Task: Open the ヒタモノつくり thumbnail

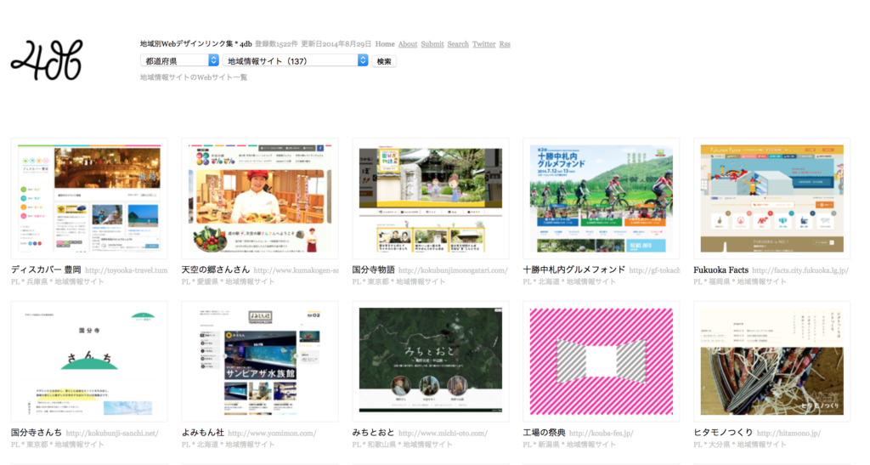Action: click(x=771, y=362)
